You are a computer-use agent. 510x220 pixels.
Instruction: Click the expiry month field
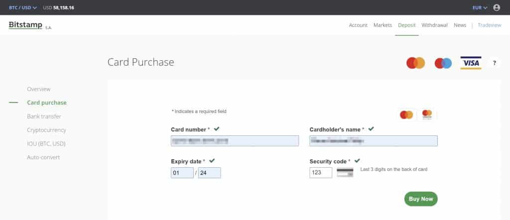182,173
